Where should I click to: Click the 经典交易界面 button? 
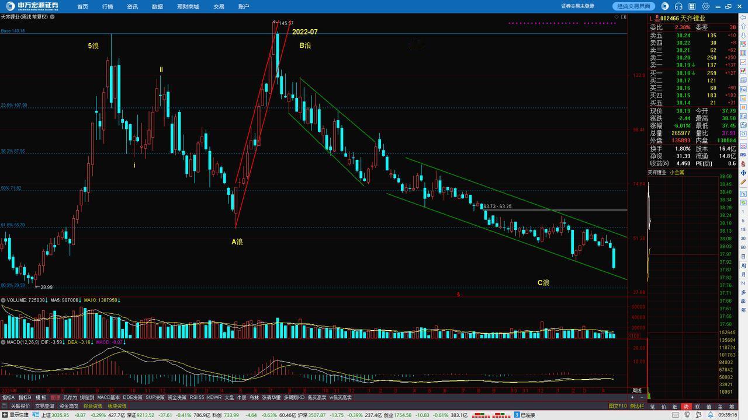[x=634, y=6]
